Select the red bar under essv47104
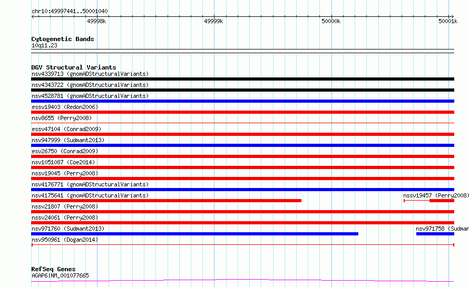This screenshot has height=287, width=469. pos(242,134)
